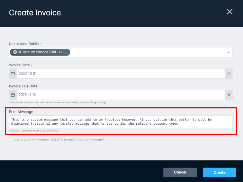Click the Invoice Due Date input showing 2020-11-04

point(121,95)
